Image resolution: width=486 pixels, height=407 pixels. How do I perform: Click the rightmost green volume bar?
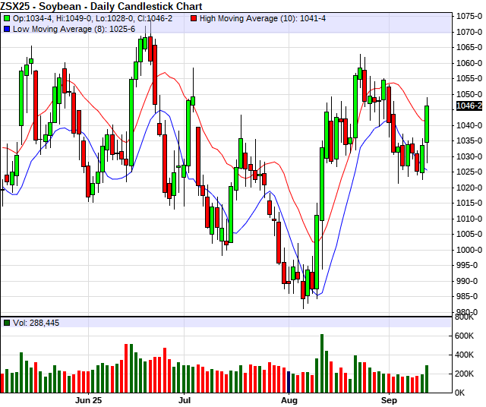click(x=427, y=378)
